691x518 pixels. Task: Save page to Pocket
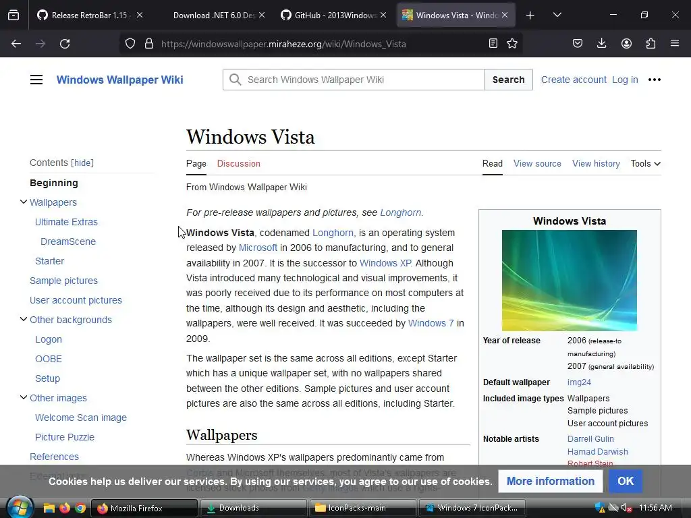pyautogui.click(x=578, y=43)
